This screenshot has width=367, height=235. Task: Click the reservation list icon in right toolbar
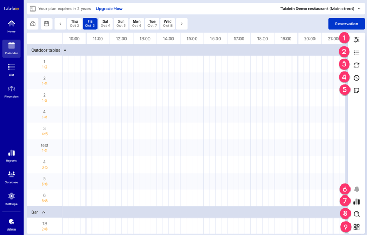pyautogui.click(x=357, y=53)
